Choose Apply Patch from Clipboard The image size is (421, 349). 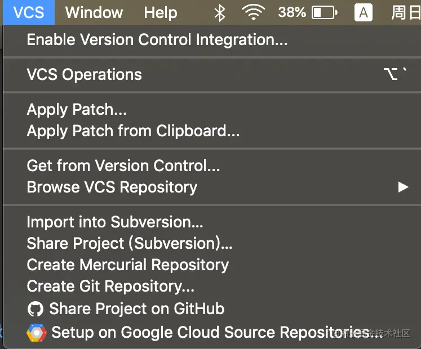(x=133, y=131)
